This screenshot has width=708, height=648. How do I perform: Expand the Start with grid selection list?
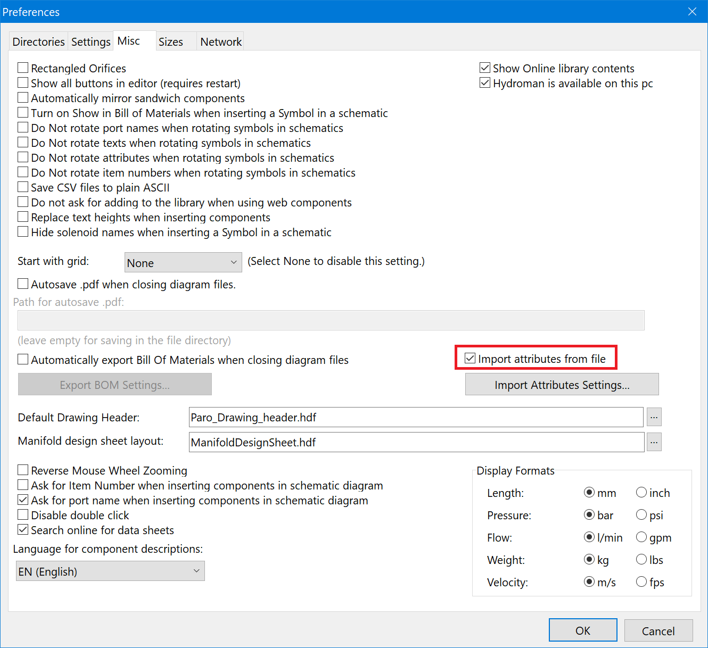click(233, 262)
